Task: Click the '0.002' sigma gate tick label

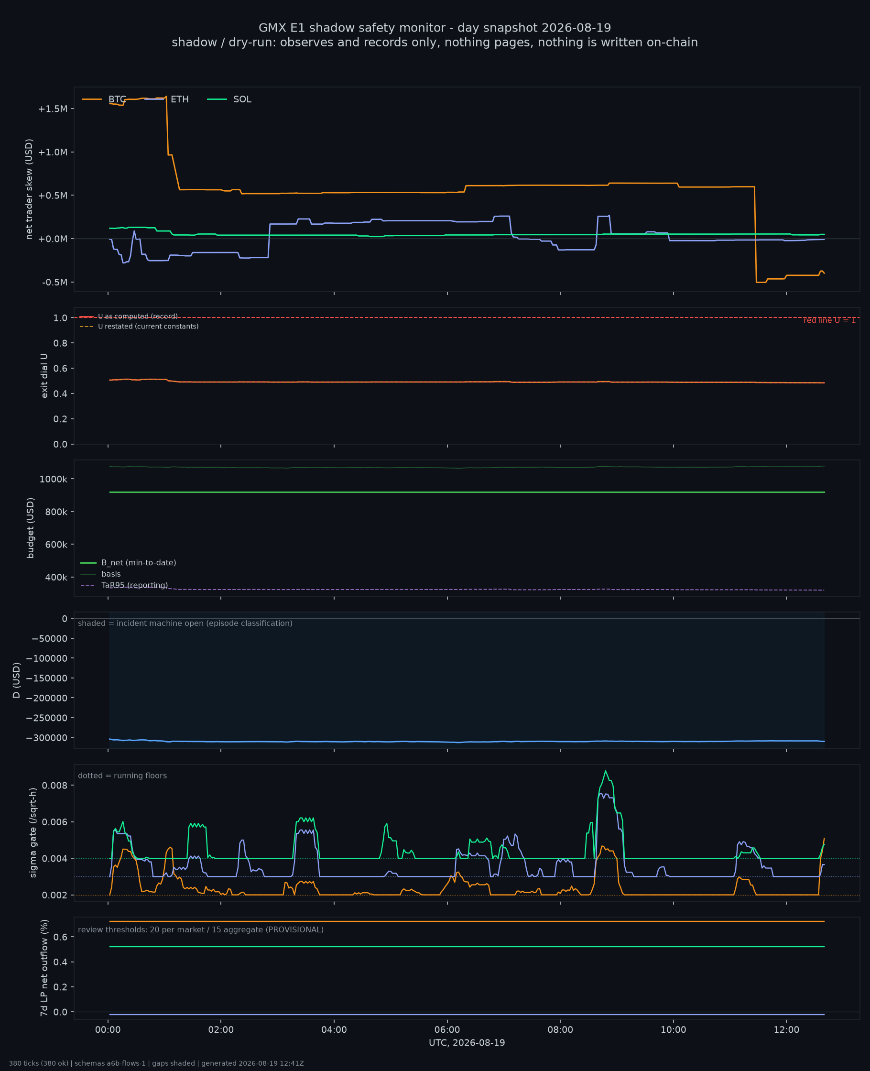Action: [54, 896]
